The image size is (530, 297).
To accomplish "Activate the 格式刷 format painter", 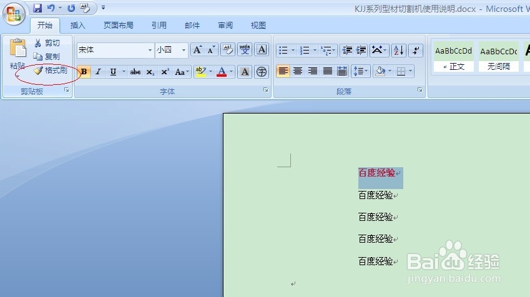I will click(x=51, y=71).
